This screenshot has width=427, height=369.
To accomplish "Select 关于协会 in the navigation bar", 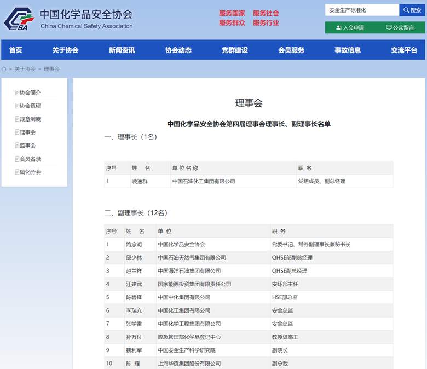I will [65, 50].
